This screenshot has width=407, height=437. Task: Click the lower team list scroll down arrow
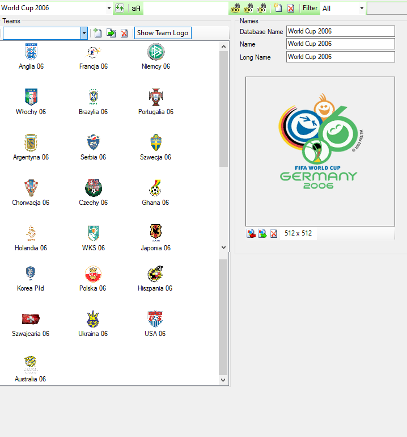pos(223,380)
